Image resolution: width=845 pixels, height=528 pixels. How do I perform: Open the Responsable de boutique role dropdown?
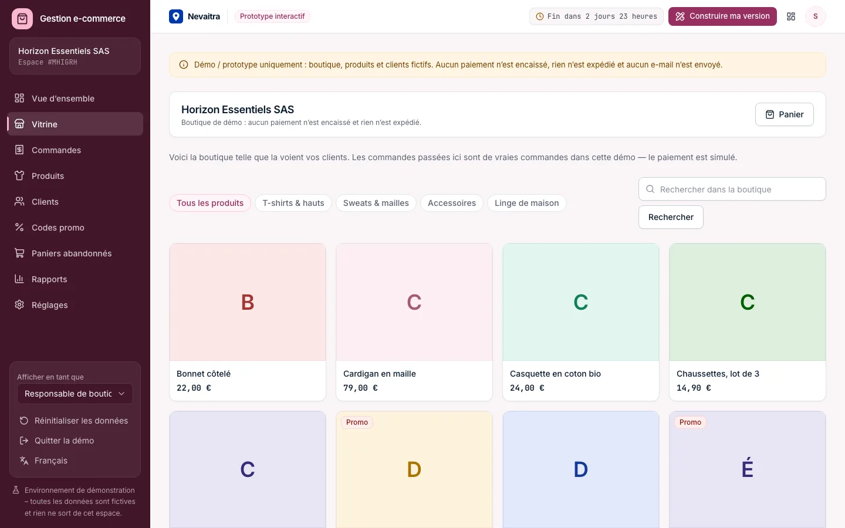pos(75,394)
